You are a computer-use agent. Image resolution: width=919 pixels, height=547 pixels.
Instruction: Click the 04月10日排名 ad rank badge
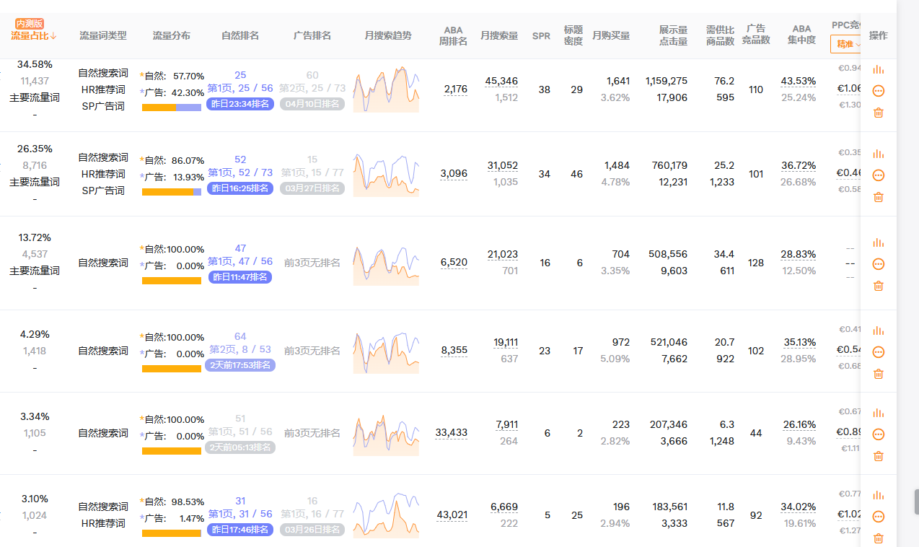pyautogui.click(x=312, y=104)
